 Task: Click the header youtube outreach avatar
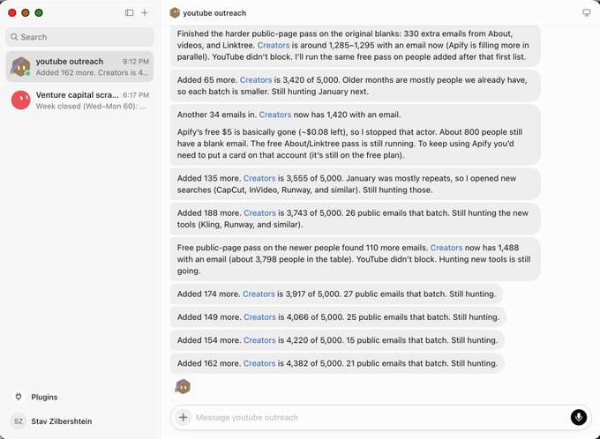[175, 12]
